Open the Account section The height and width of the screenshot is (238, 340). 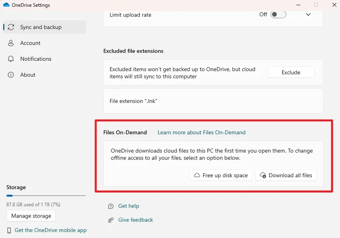pyautogui.click(x=45, y=43)
